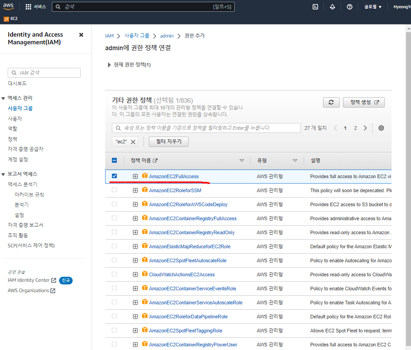The height and width of the screenshot is (350, 411).
Task: Expand AmazonEC2RoleforSSM policy details
Action: pos(135,190)
